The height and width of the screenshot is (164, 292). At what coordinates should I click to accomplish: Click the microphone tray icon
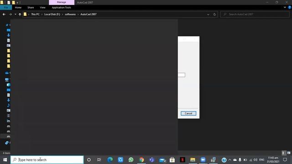point(240,160)
